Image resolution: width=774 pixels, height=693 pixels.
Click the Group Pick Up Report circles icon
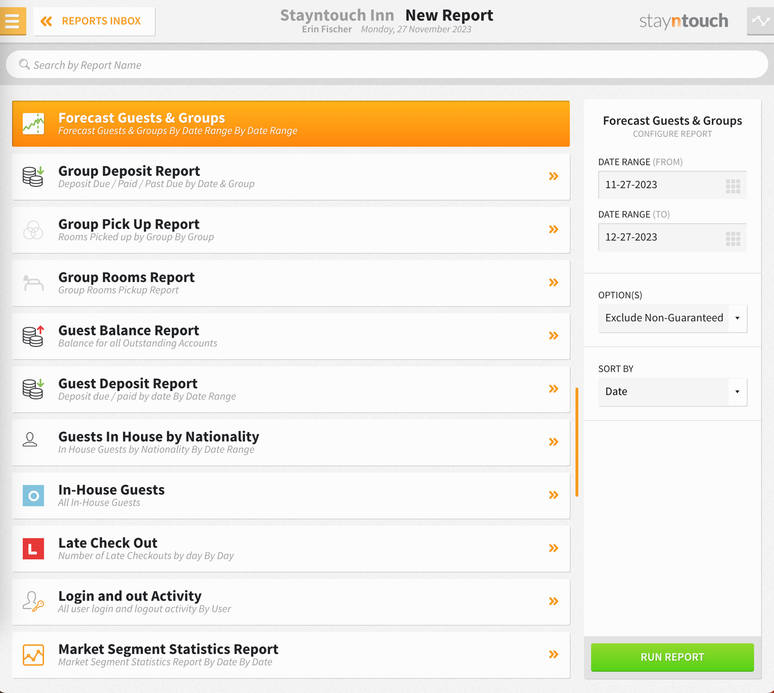tap(33, 230)
